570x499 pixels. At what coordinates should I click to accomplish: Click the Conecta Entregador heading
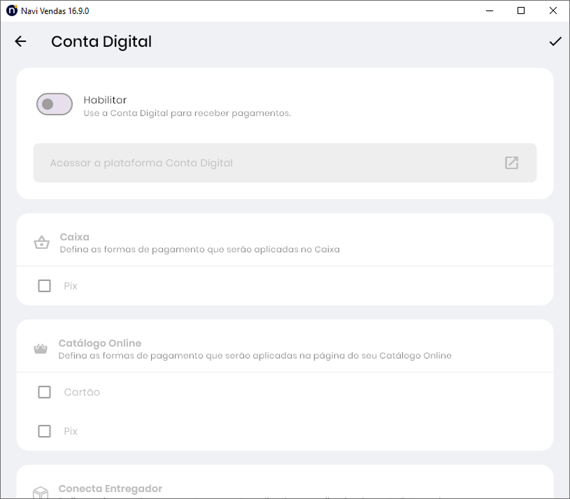[111, 489]
